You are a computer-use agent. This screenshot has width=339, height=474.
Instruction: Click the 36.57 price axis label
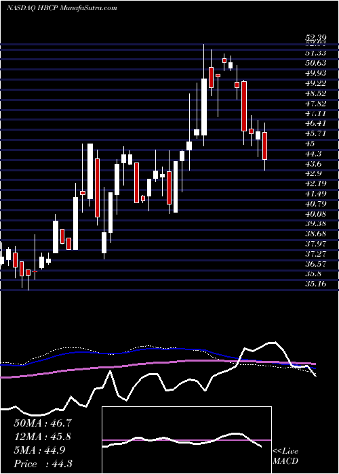pos(316,264)
